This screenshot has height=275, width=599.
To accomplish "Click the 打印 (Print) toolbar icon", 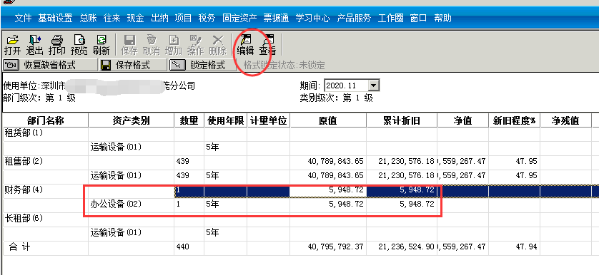I will (x=56, y=45).
